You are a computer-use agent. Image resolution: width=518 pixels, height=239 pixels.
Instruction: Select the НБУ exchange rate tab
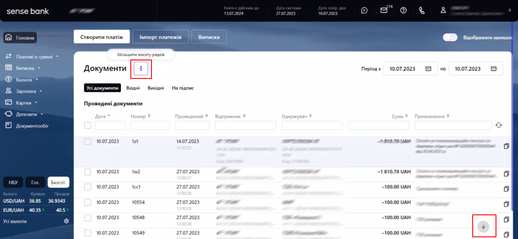(x=13, y=182)
